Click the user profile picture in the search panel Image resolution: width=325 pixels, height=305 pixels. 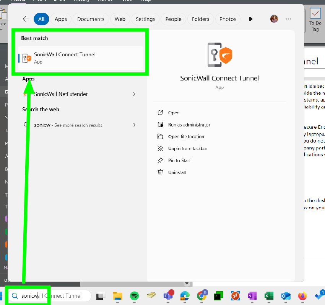[x=274, y=19]
